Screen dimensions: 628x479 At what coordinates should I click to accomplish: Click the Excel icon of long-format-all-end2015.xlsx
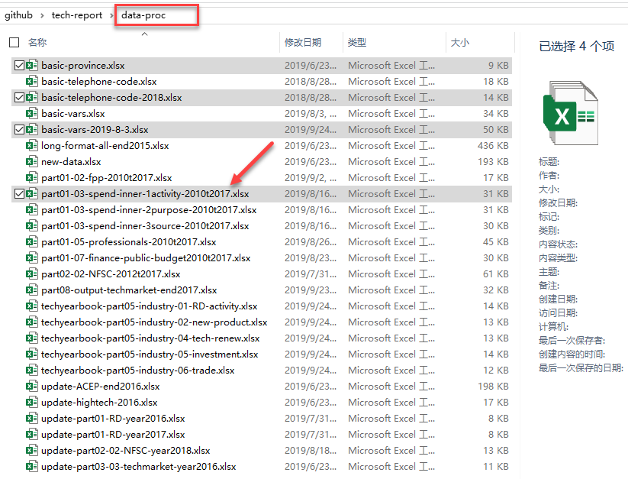coord(32,146)
